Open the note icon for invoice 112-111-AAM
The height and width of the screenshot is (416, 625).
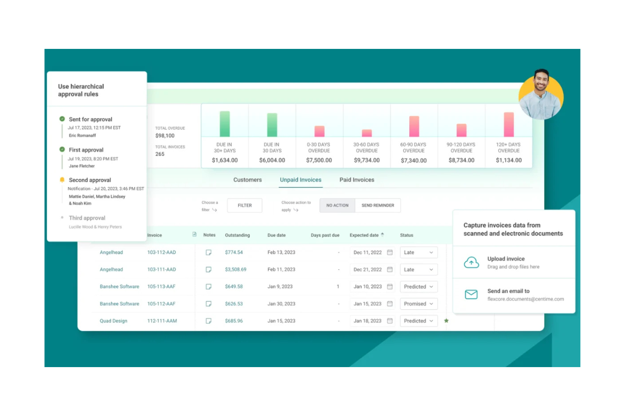pos(208,321)
